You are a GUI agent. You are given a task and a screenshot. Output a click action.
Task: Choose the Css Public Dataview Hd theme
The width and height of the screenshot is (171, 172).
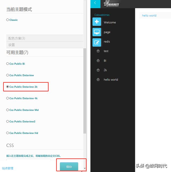click(x=7, y=133)
